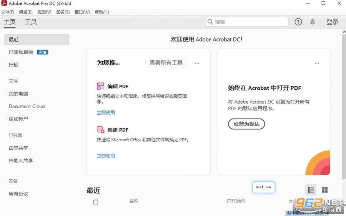Click the 编辑 PDF title text
This screenshot has width=346, height=216.
pos(118,87)
